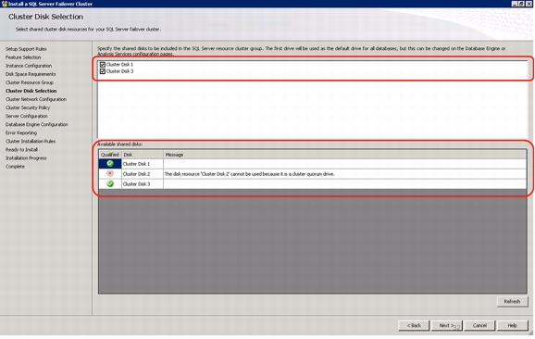Click the installer icon in the title bar
The width and height of the screenshot is (535, 339).
tap(4, 4)
